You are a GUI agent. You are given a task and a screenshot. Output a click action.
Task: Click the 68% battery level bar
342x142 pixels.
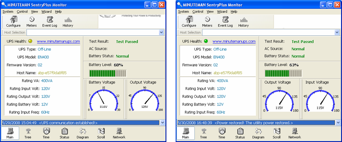click(108, 73)
